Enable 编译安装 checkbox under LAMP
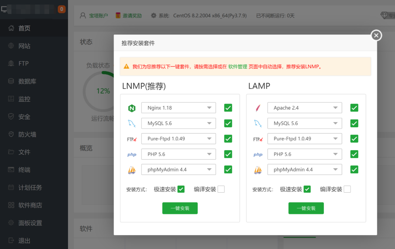 [347, 189]
